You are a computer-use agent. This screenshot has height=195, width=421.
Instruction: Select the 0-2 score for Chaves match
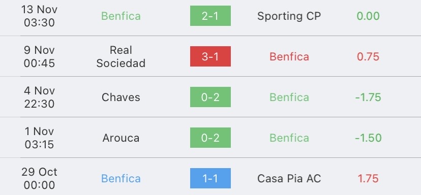(x=210, y=97)
